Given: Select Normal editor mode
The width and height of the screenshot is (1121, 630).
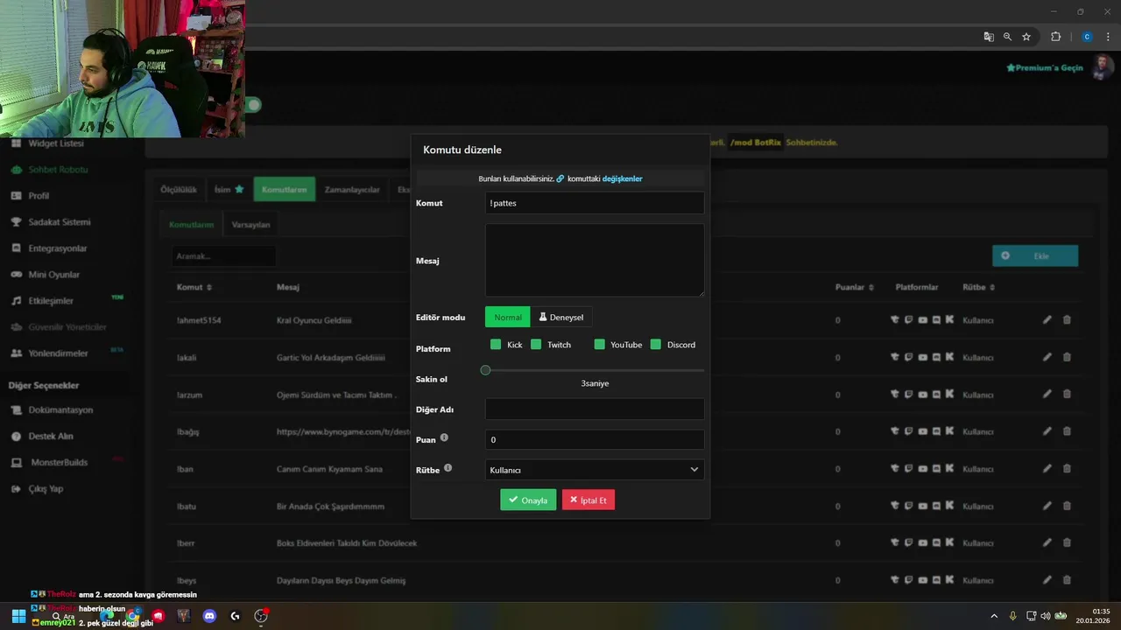Looking at the screenshot, I should [x=508, y=317].
